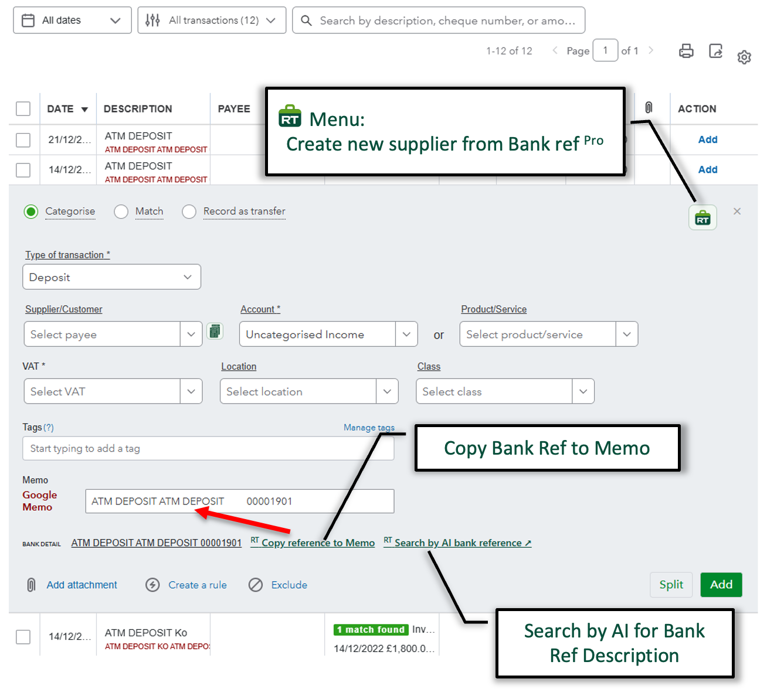This screenshot has height=689, width=767.
Task: Go to the next page arrow
Action: [x=651, y=50]
